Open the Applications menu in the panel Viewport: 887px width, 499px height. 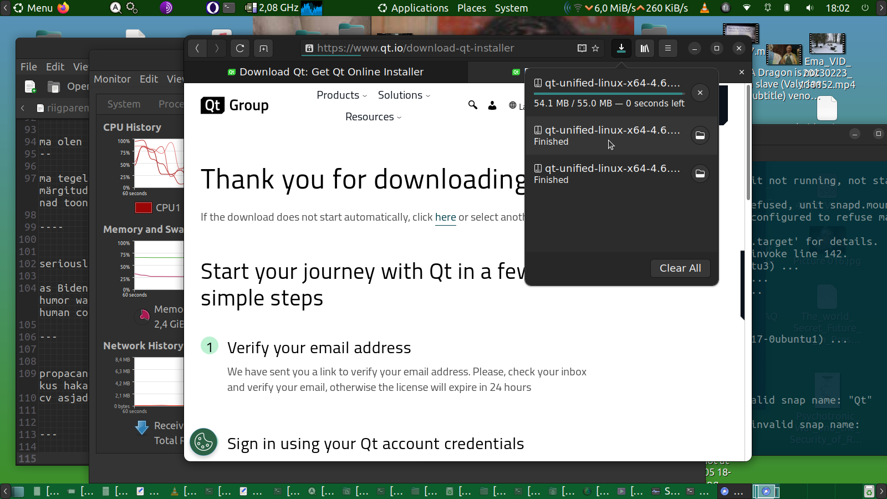[x=413, y=8]
